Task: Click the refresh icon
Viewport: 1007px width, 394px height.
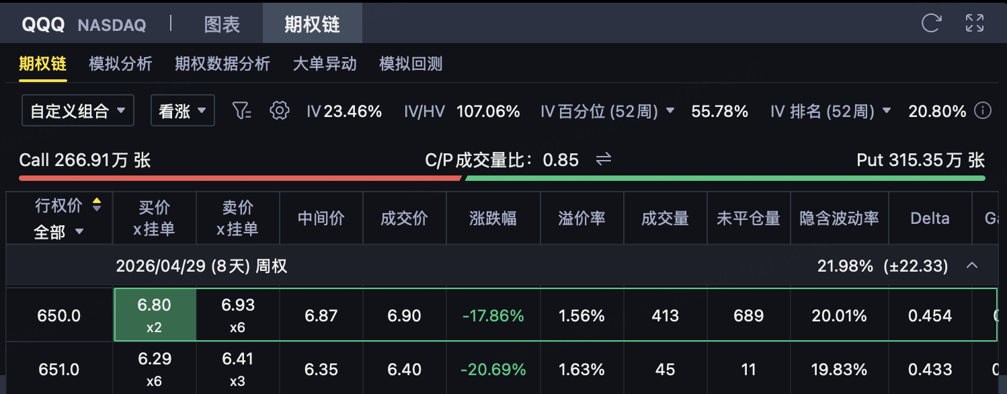Action: [x=931, y=24]
